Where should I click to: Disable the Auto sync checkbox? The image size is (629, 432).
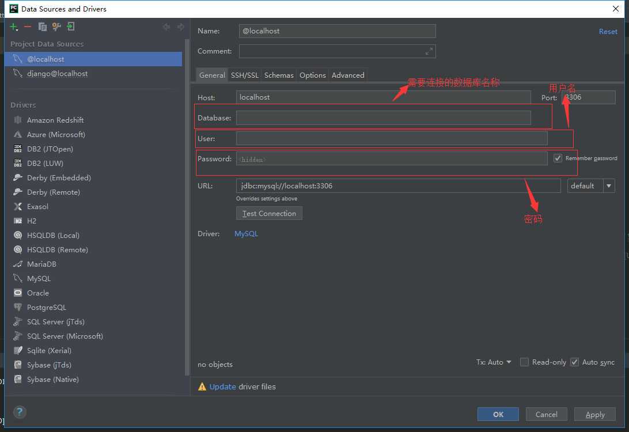(574, 362)
